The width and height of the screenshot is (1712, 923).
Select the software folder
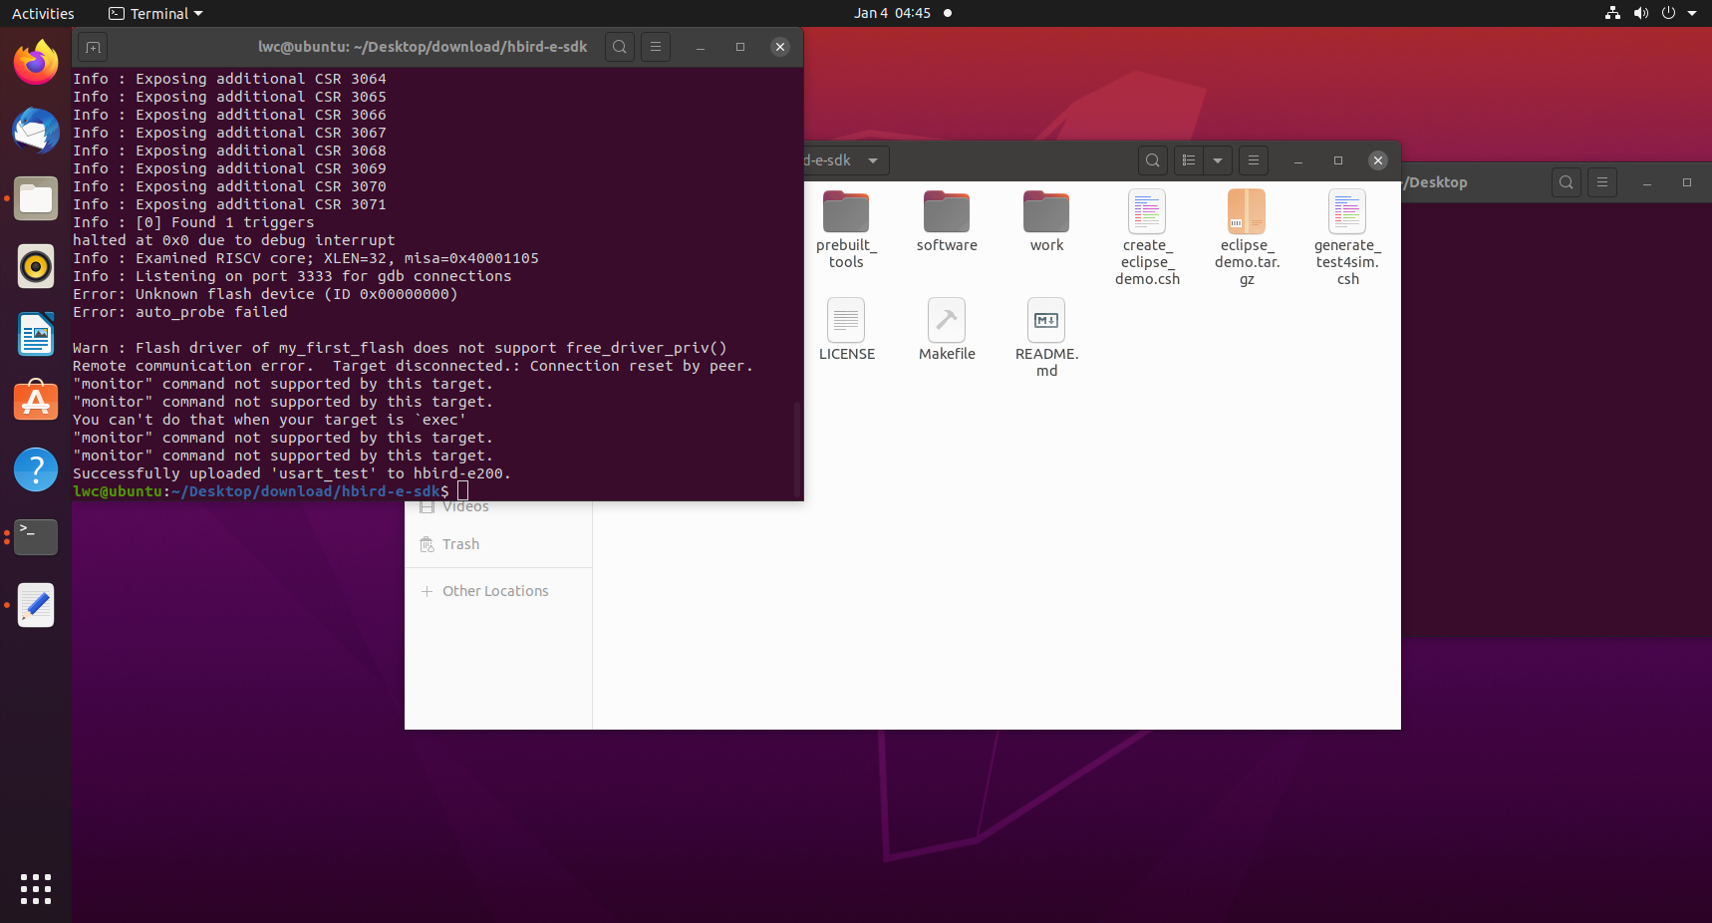(947, 222)
